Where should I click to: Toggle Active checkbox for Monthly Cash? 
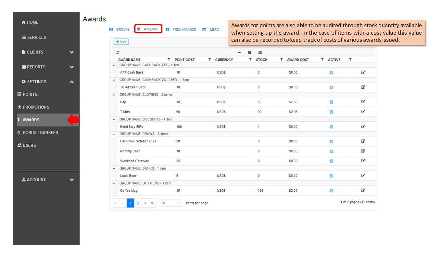coord(331,151)
